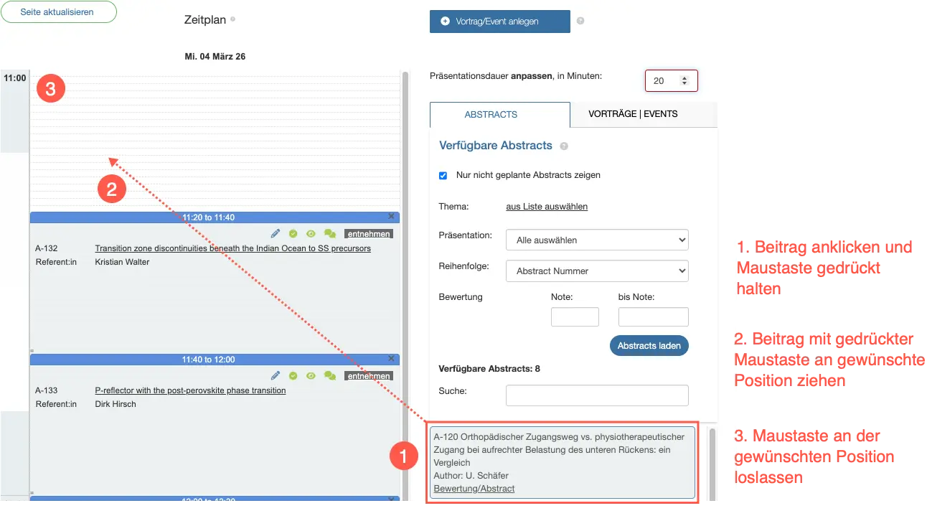Viewport: 927px width, 516px height.
Task: Click the pencil edit icon for A-132
Action: click(x=276, y=233)
